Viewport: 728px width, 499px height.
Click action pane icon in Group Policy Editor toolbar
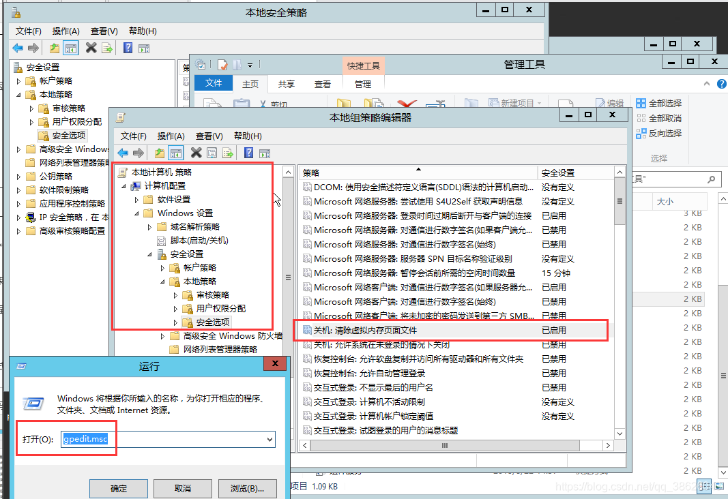(265, 153)
